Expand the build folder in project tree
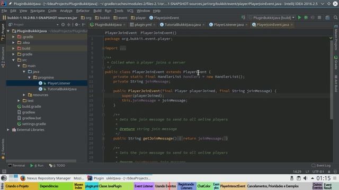The height and width of the screenshot is (190, 339). tap(13, 49)
